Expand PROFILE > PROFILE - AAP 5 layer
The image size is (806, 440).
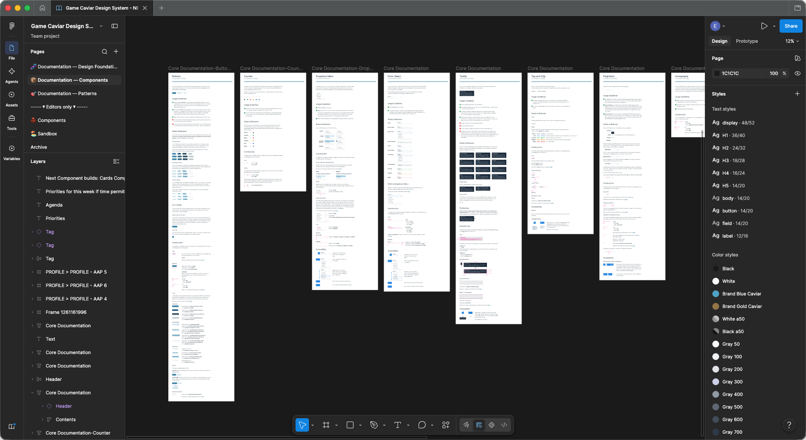[x=32, y=272]
